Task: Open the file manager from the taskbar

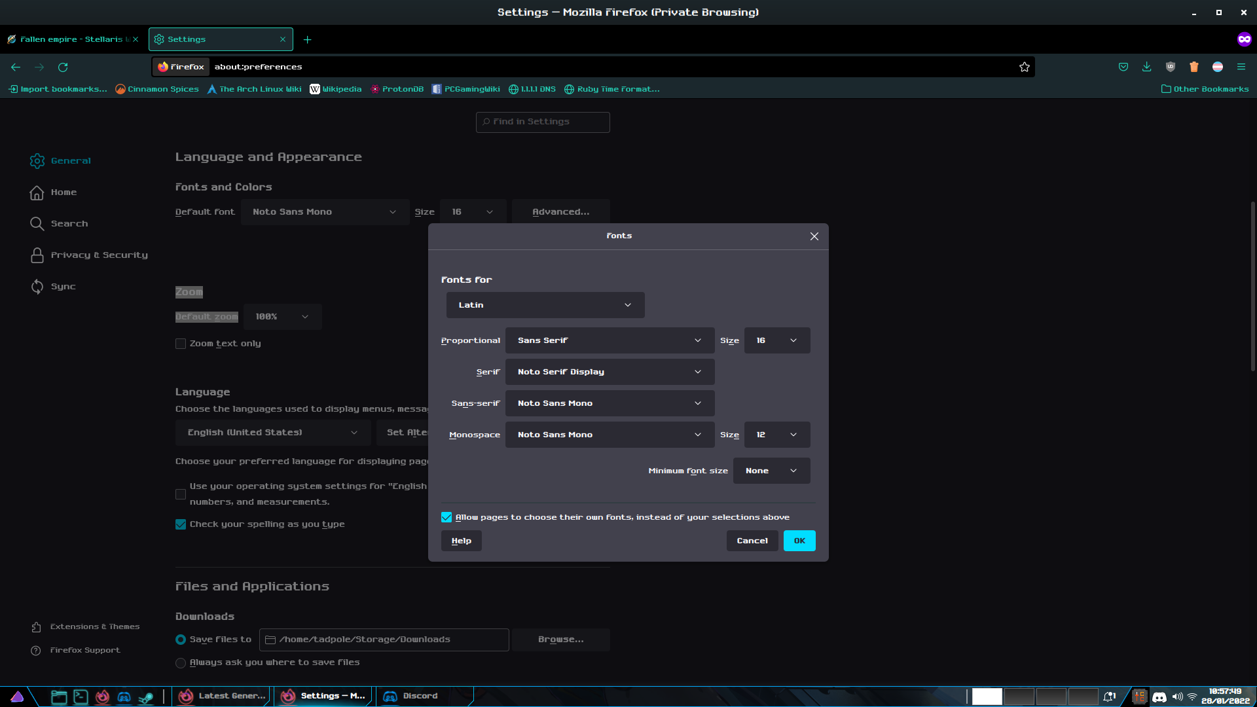Action: click(59, 697)
